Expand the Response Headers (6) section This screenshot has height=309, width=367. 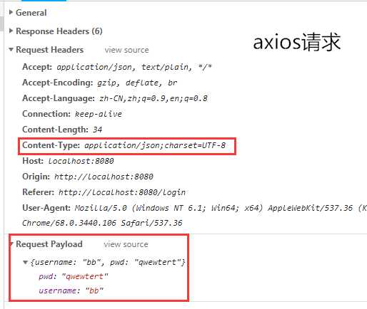(x=11, y=31)
